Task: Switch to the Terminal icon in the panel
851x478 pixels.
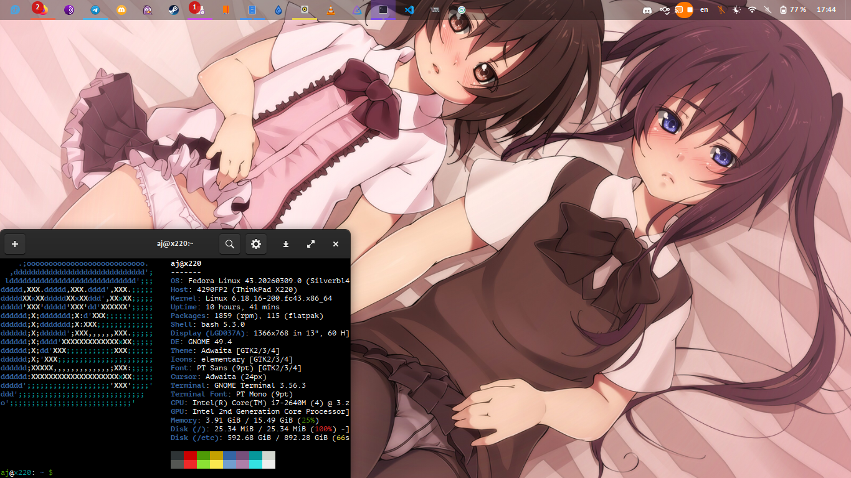Action: click(383, 10)
